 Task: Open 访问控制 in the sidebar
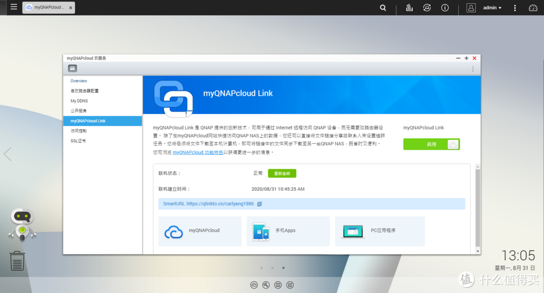pos(79,131)
